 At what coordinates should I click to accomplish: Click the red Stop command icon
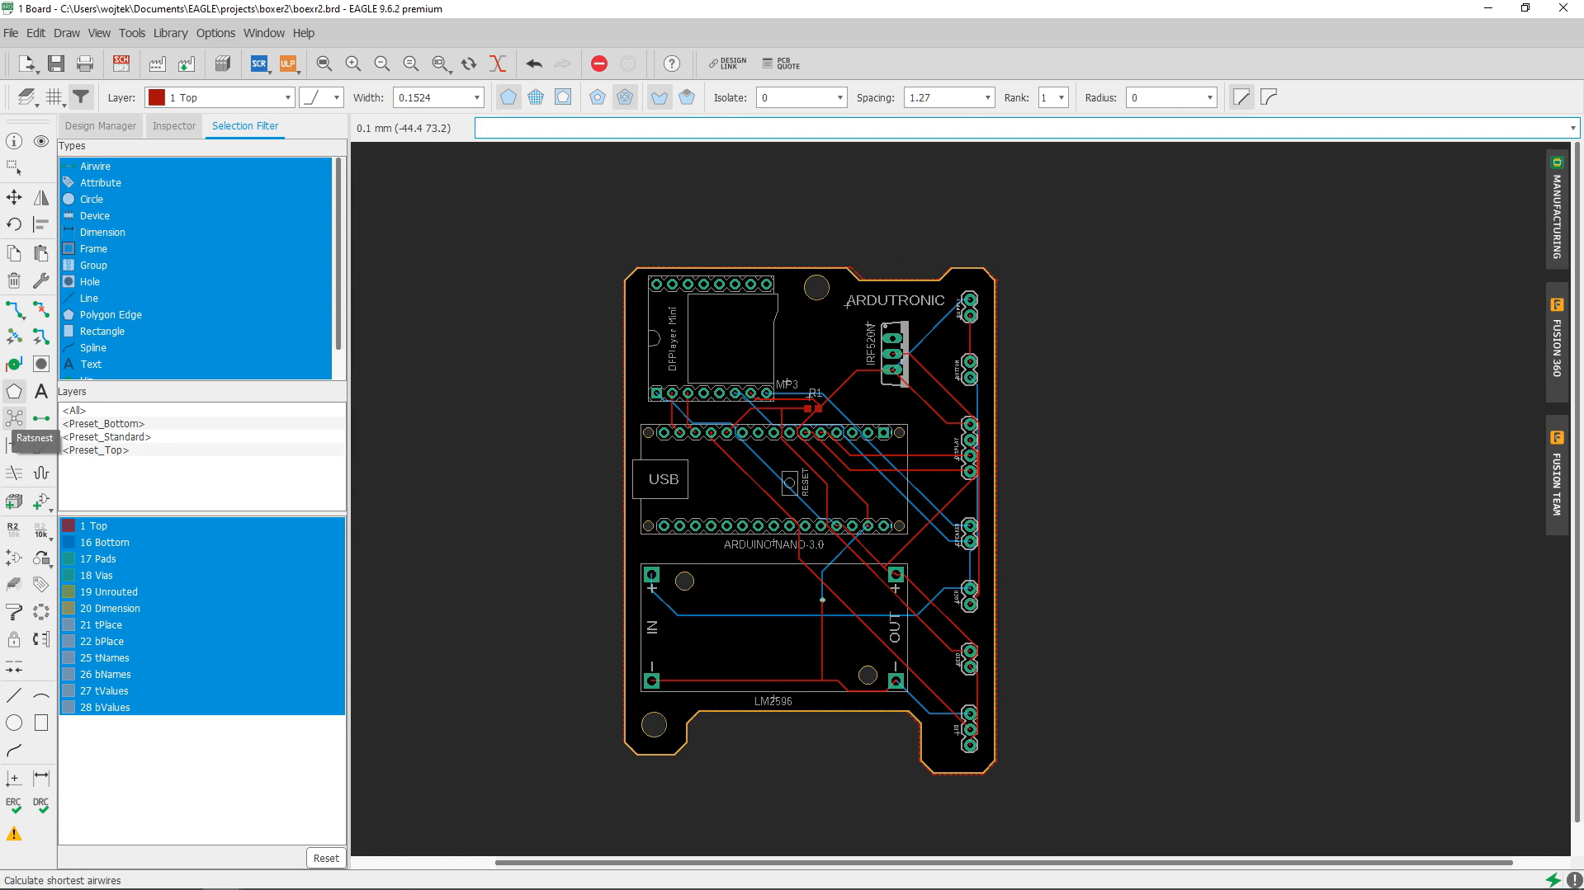click(599, 64)
